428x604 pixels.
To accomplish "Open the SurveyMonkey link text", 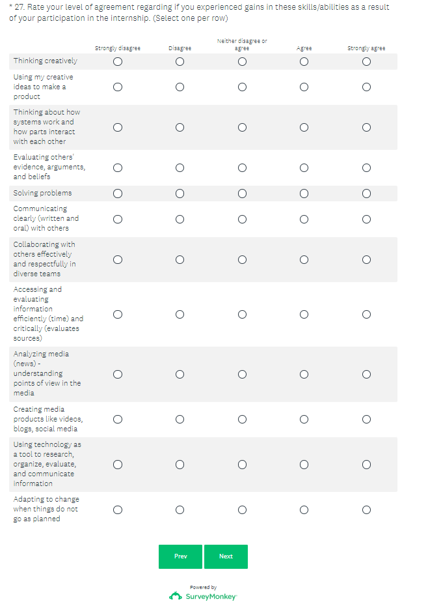I will pyautogui.click(x=211, y=596).
